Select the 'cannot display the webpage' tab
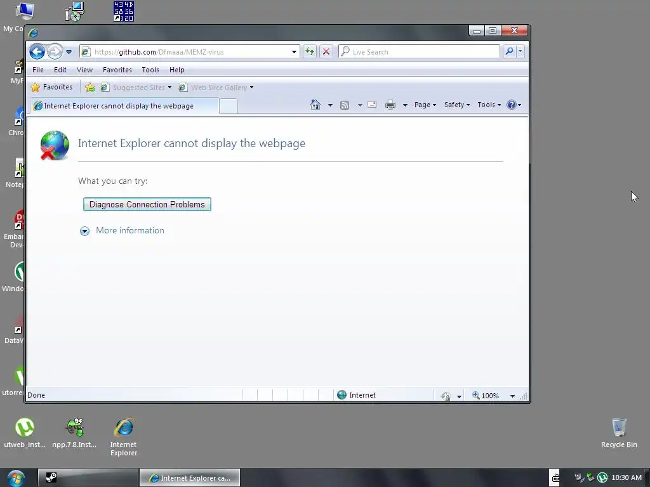This screenshot has height=487, width=650. [124, 106]
